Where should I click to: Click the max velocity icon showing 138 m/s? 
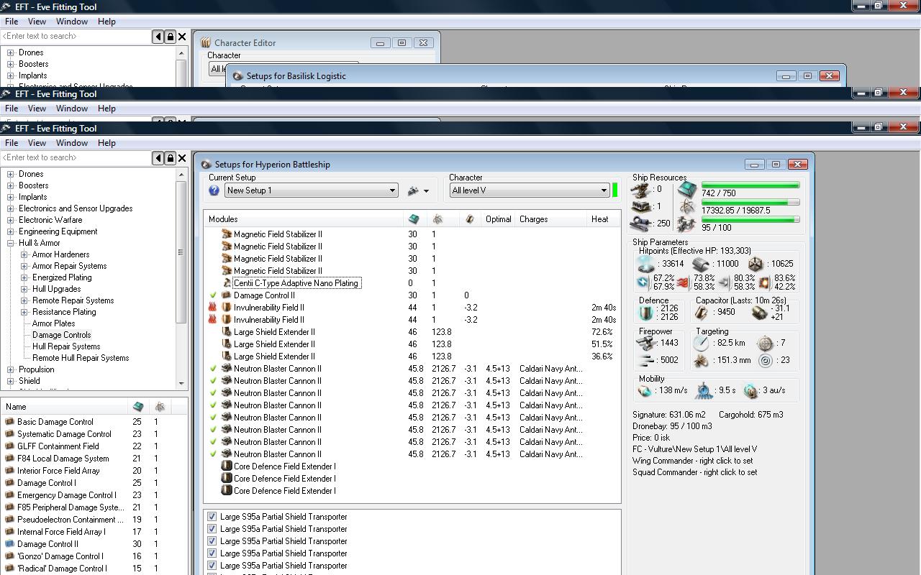click(x=645, y=390)
